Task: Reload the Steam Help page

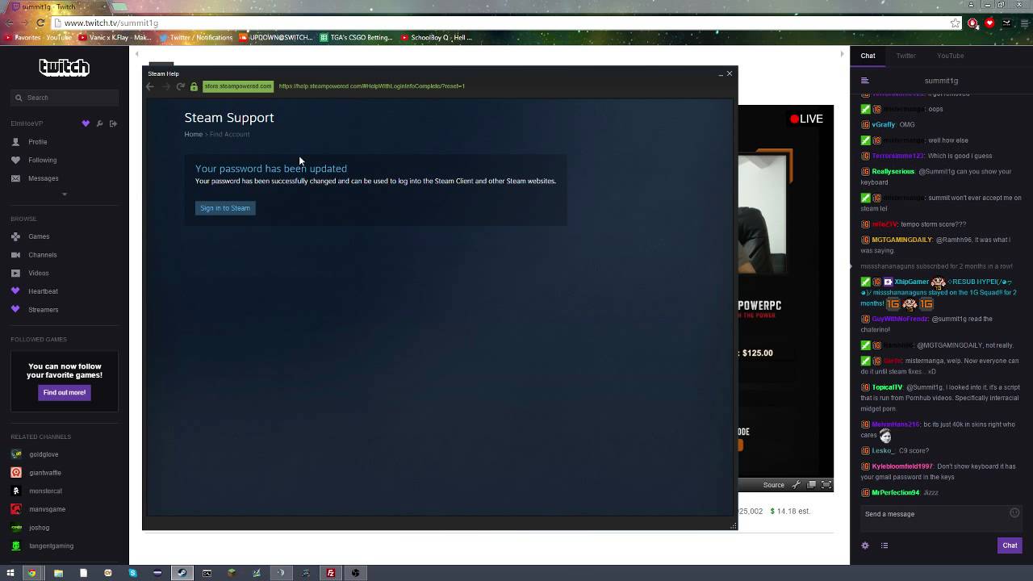Action: pyautogui.click(x=181, y=86)
